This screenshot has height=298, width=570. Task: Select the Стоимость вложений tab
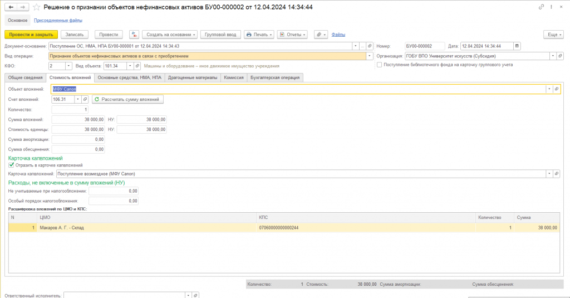pos(70,77)
